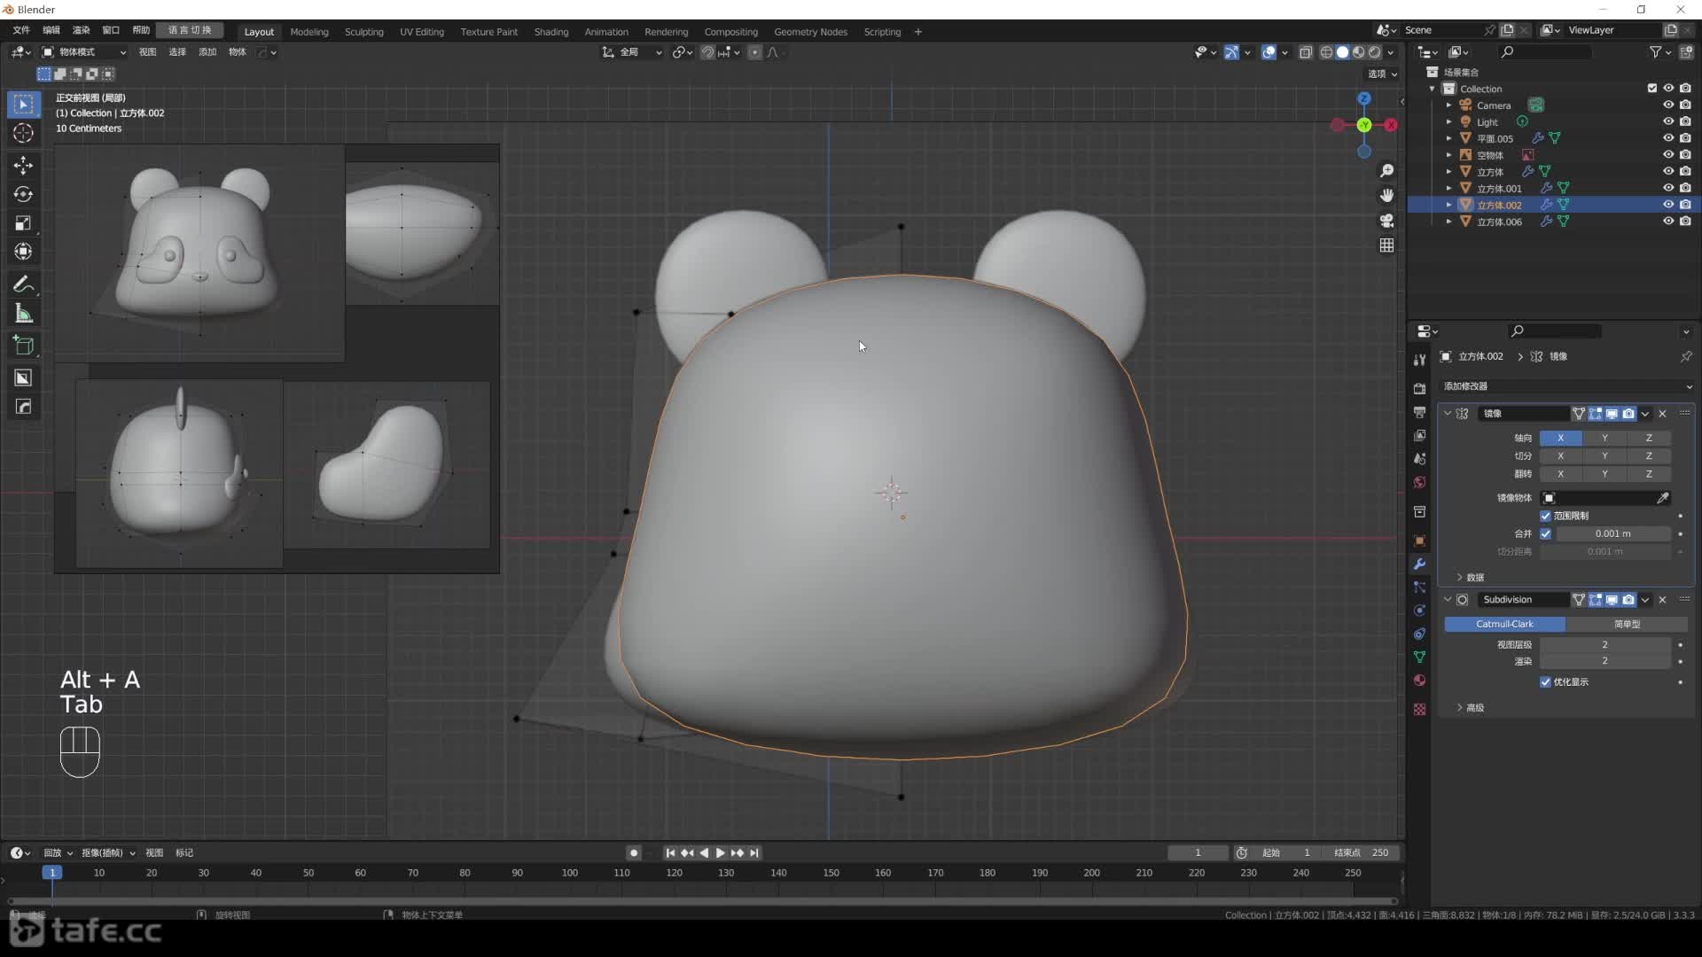Hide Camera in viewport via eye icon

pyautogui.click(x=1667, y=105)
